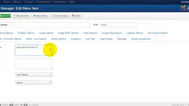Screen dimensions: 189x106
Task: Click the Joomla! 3.2.0 version text
Action: click(x=178, y=105)
